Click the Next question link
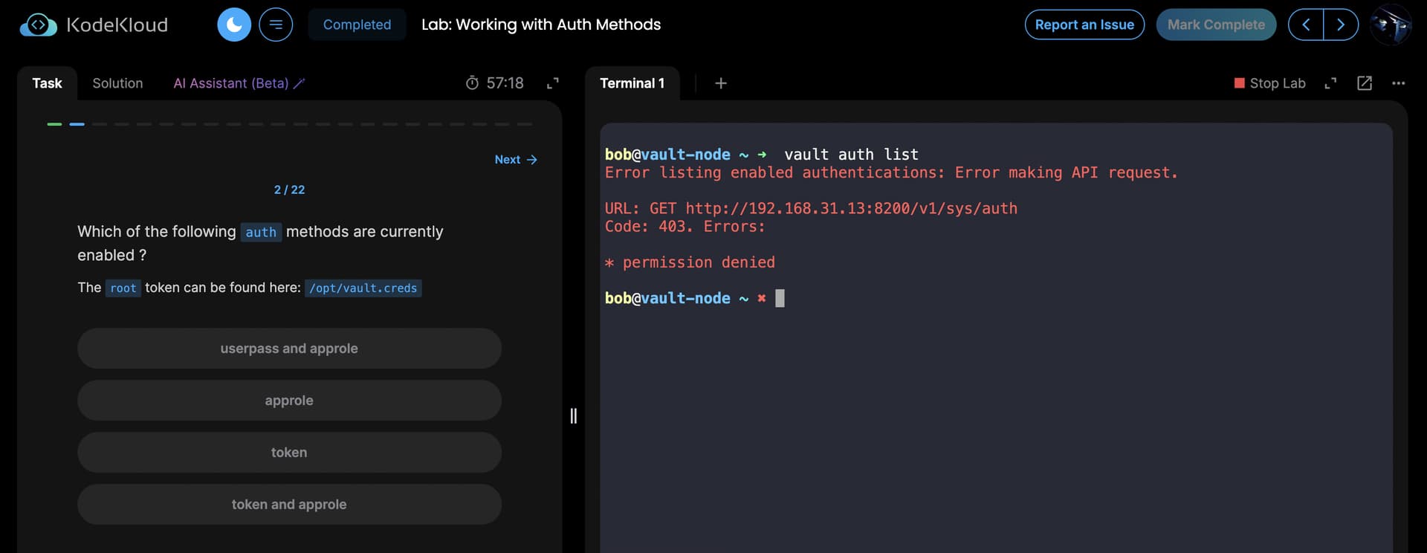The height and width of the screenshot is (553, 1427). click(516, 160)
